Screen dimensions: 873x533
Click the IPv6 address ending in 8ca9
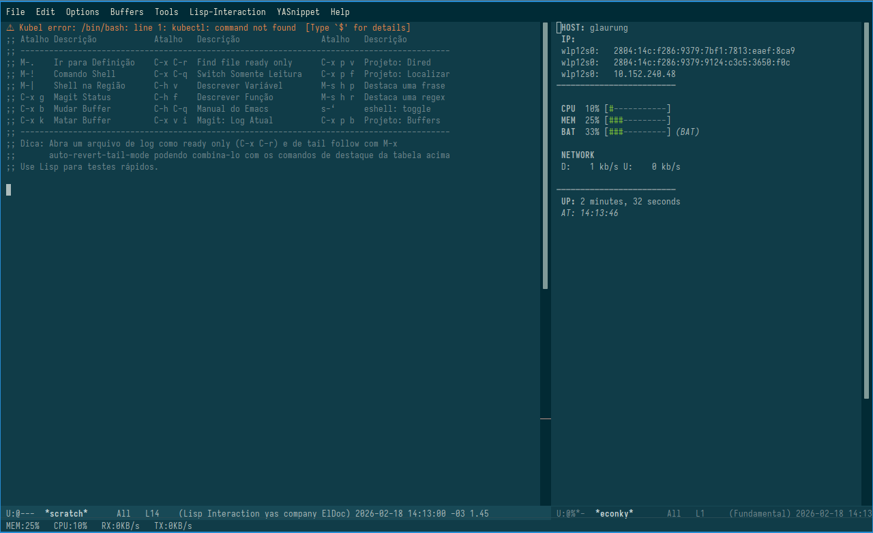point(705,51)
